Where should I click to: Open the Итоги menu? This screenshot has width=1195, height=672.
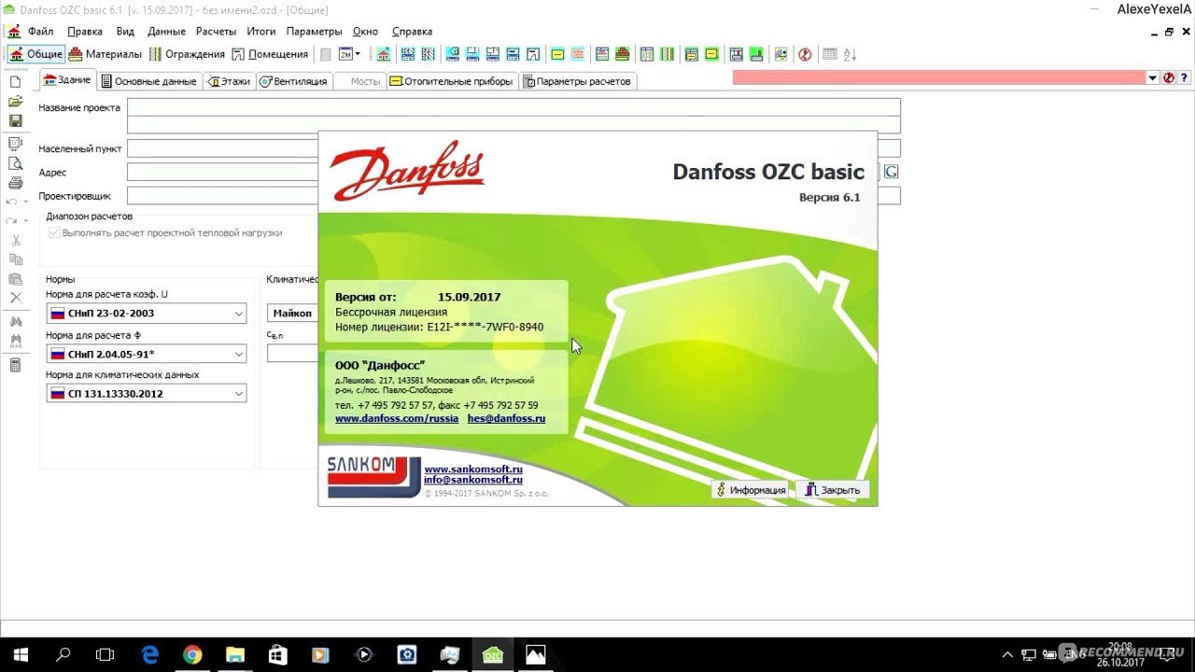261,31
